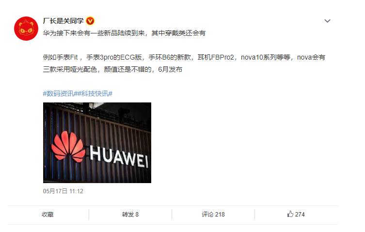Viewport: 365px width, 232px height.
Task: Click the text 手表3pro的ECG版
Action: pyautogui.click(x=114, y=57)
